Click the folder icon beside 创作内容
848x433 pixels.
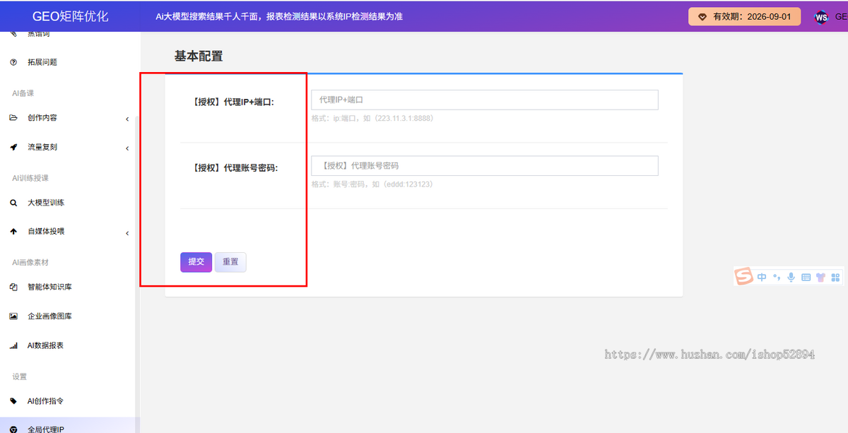point(13,118)
